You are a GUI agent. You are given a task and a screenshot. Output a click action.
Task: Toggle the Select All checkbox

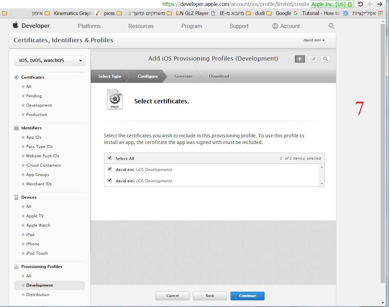point(110,158)
